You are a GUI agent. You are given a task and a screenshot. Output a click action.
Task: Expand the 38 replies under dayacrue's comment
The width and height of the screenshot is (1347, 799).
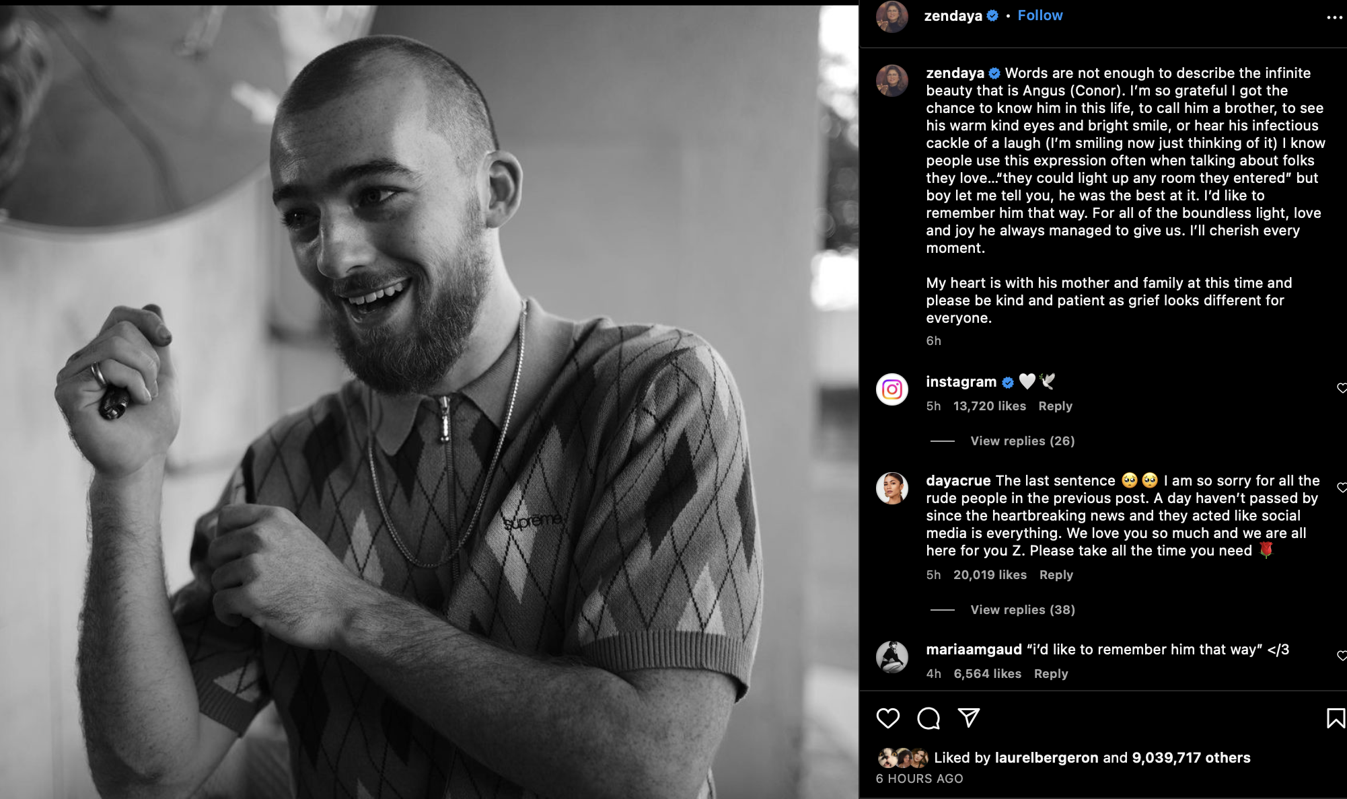click(x=1022, y=610)
